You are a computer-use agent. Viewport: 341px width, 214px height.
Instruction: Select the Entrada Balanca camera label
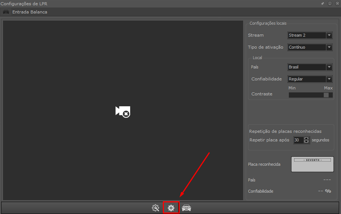30,12
